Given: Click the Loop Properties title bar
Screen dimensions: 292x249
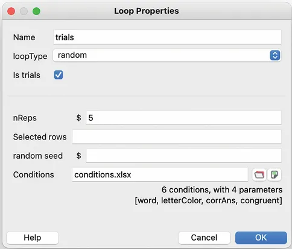Looking at the screenshot, I should pyautogui.click(x=147, y=11).
